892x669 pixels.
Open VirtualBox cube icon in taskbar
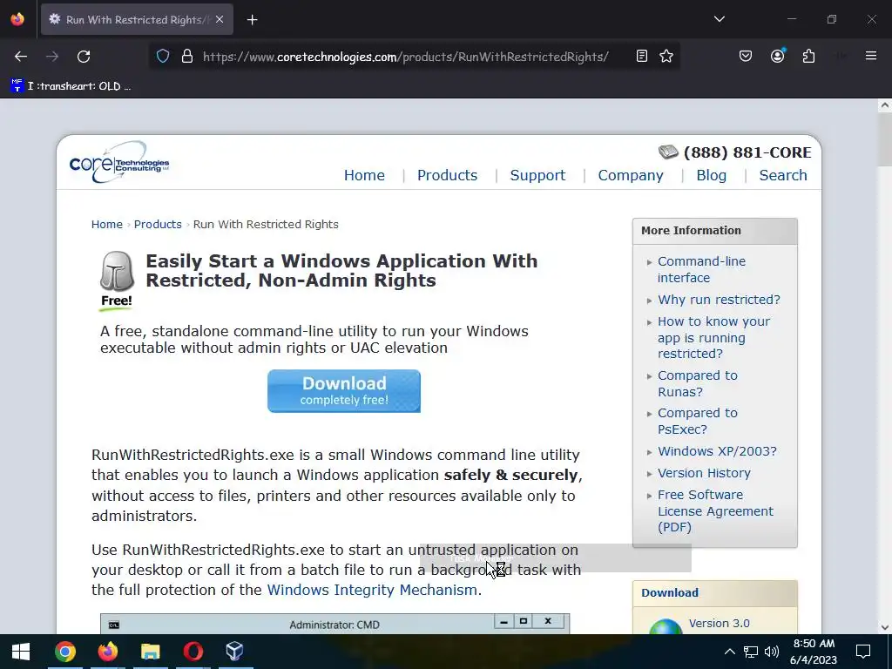pyautogui.click(x=235, y=652)
